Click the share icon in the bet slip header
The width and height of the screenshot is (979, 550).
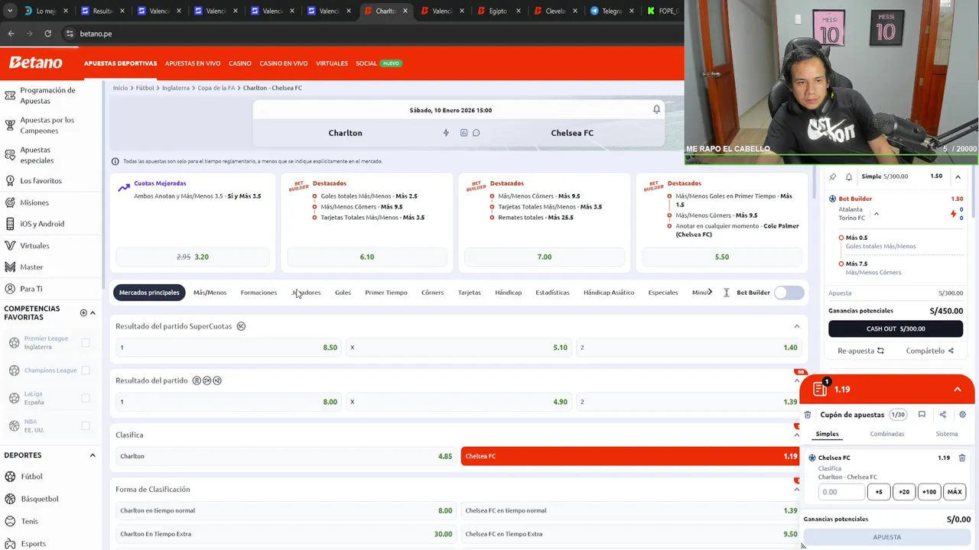[942, 415]
